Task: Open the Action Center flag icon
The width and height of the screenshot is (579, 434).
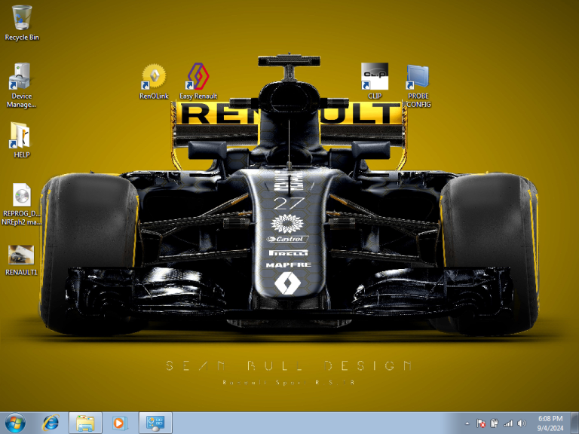Action: (x=481, y=423)
